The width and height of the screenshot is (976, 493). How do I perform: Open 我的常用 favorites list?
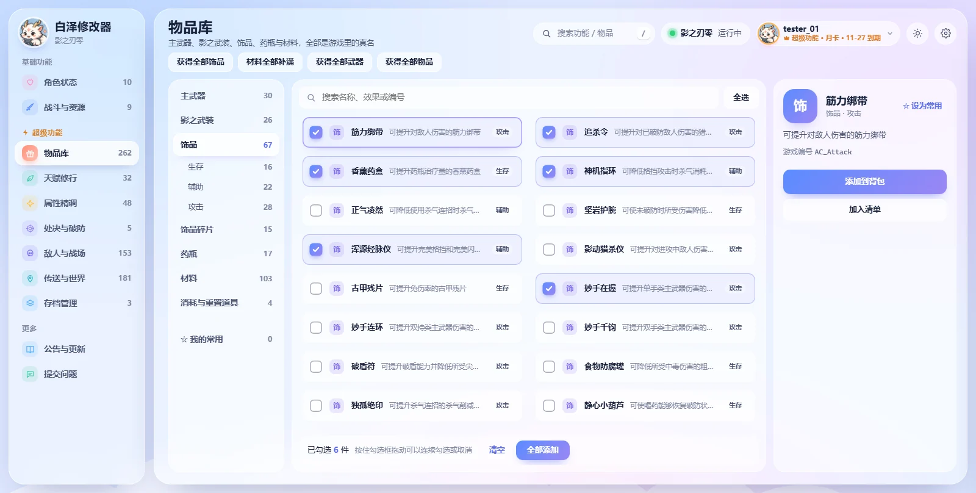[x=226, y=339]
